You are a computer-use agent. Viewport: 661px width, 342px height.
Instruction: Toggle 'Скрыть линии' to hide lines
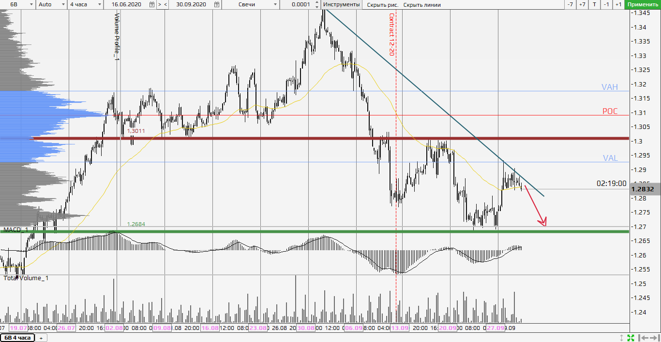[422, 4]
